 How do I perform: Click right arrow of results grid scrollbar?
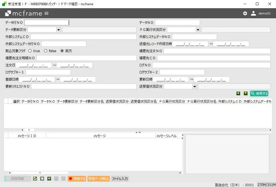click(x=270, y=130)
